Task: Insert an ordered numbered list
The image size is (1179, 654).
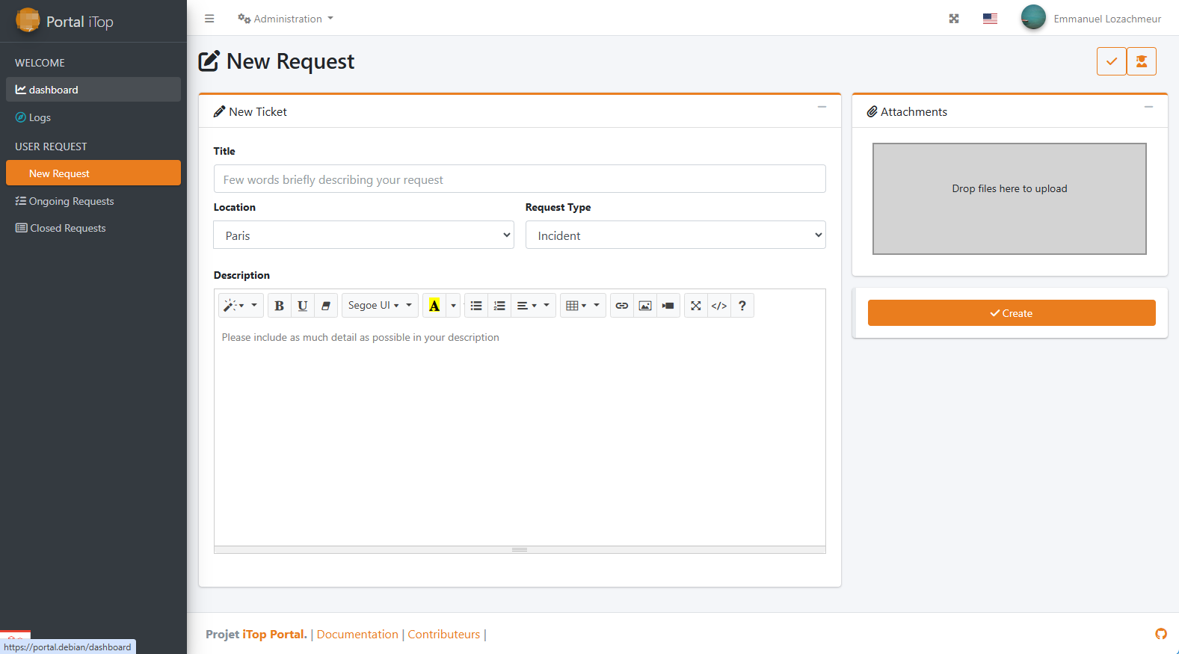Action: [499, 306]
